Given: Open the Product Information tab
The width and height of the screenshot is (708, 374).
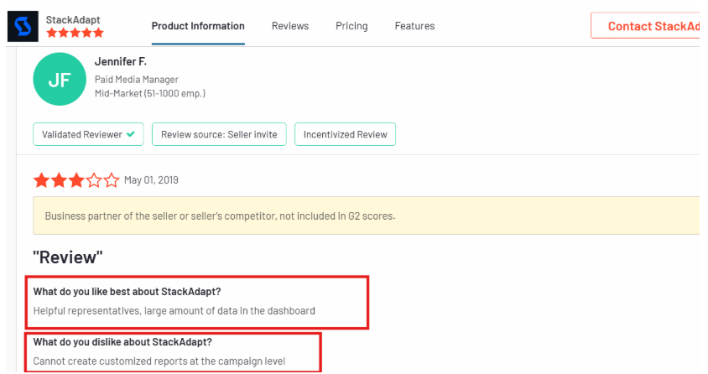Looking at the screenshot, I should 198,26.
